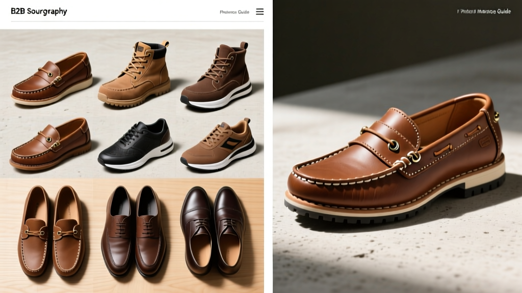Select the tan sneaker with black side panel

point(218,144)
